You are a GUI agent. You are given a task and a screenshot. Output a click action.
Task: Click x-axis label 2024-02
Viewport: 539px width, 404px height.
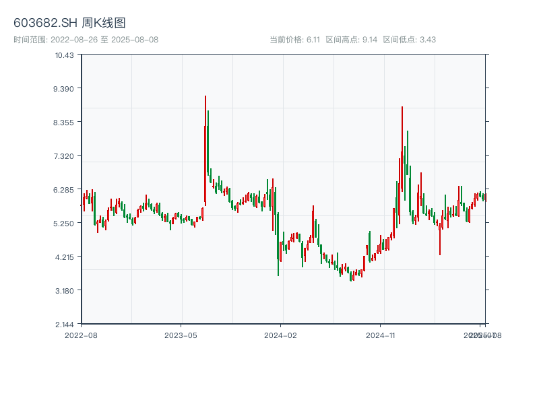(280, 335)
